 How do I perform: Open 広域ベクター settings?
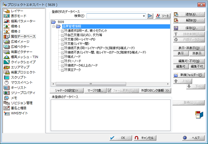click(16, 46)
